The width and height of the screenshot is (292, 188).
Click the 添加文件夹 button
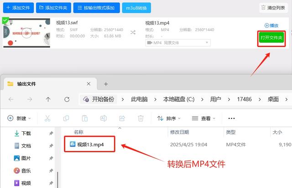click(x=53, y=8)
